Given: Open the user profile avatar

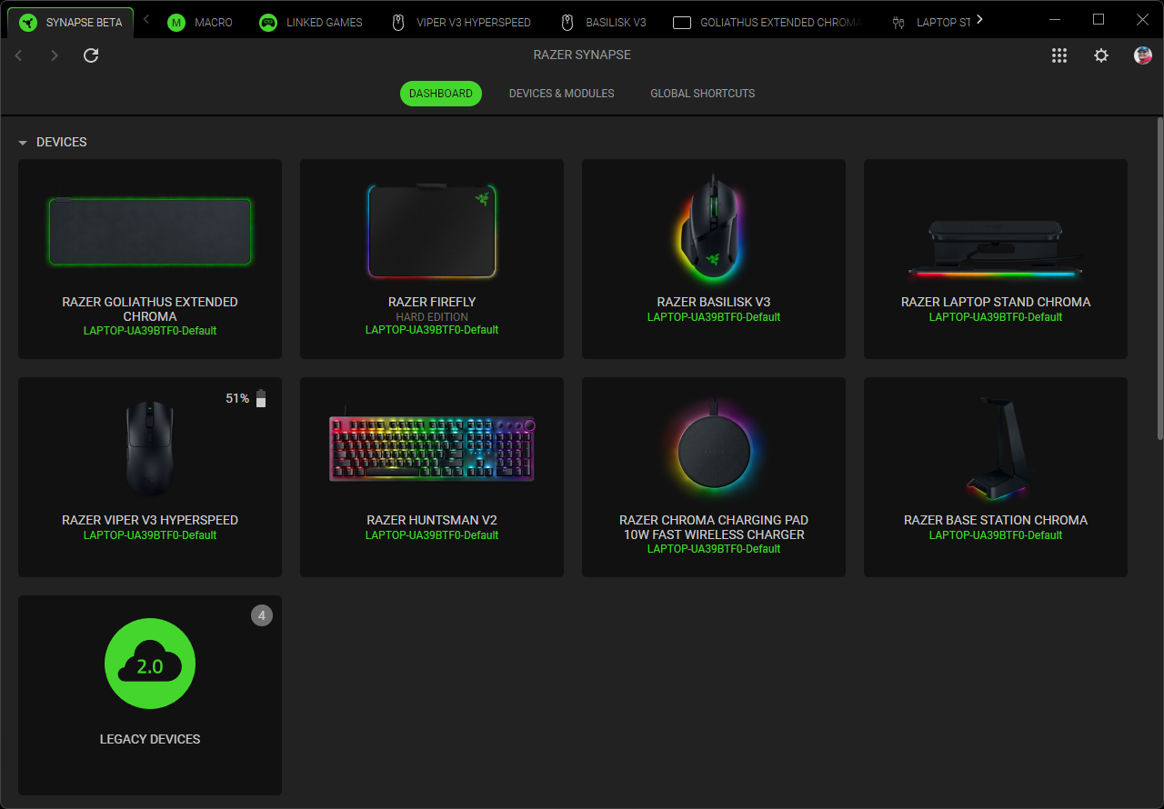Looking at the screenshot, I should click(1143, 55).
